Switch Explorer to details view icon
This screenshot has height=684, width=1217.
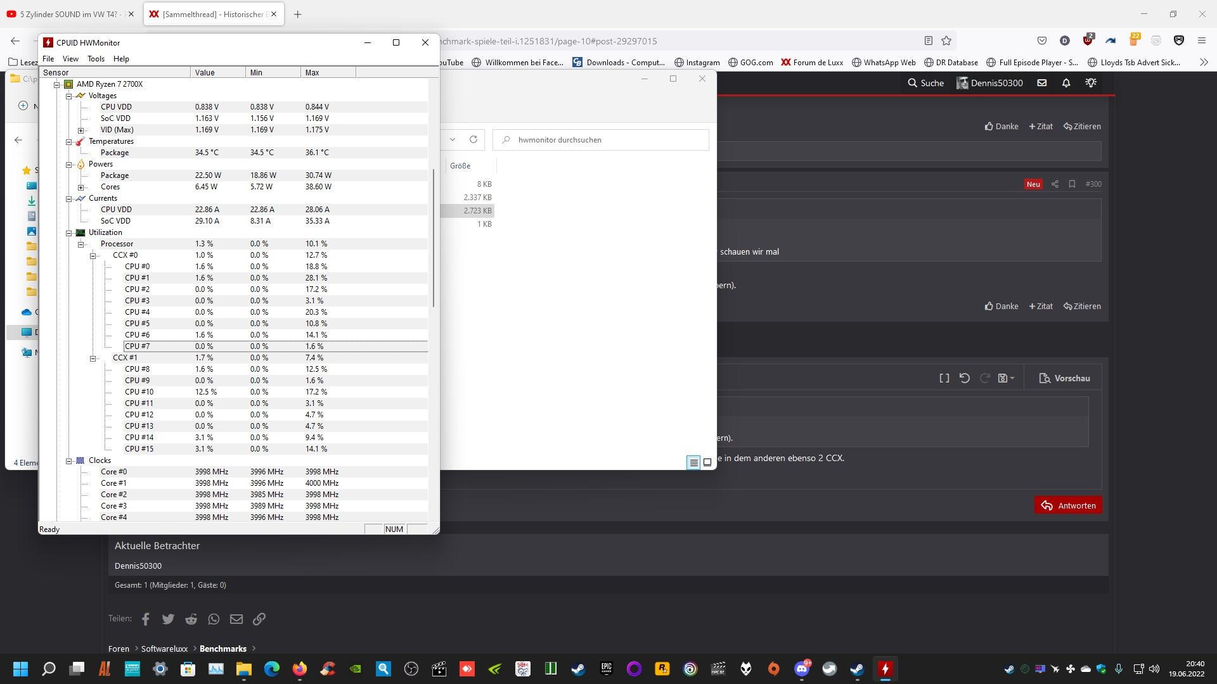pyautogui.click(x=693, y=462)
